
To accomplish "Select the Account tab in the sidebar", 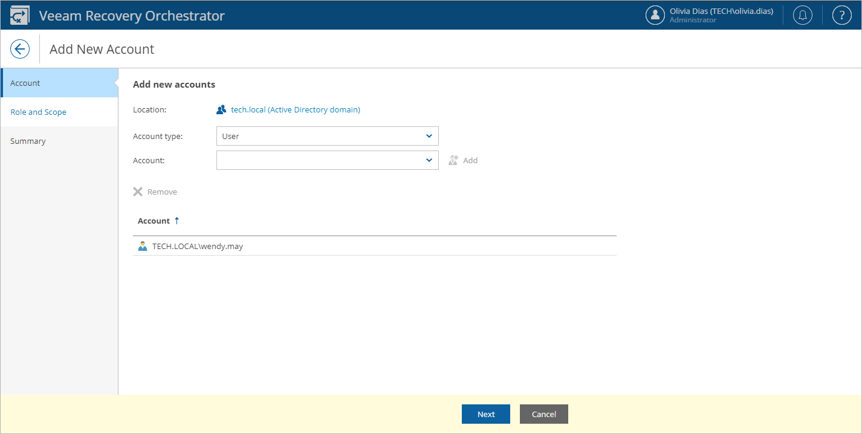I will tap(25, 83).
